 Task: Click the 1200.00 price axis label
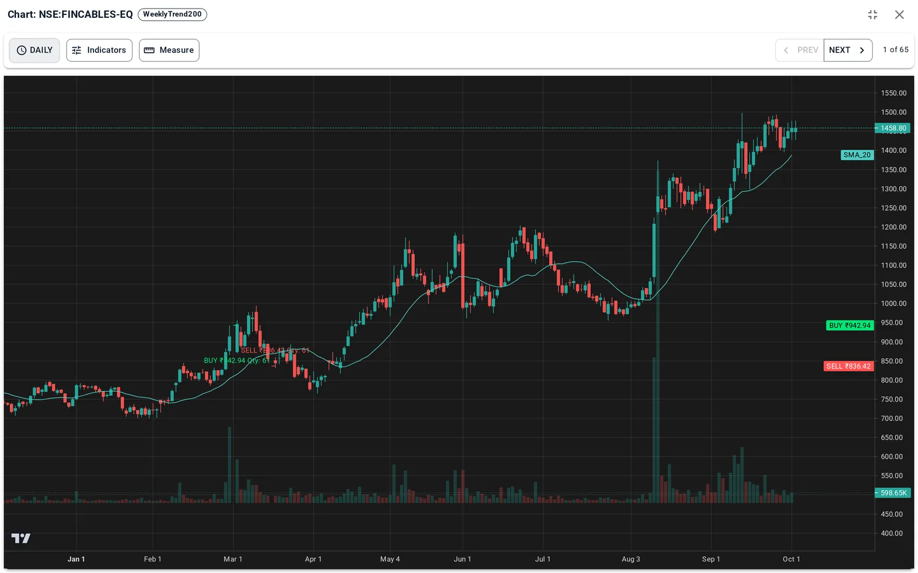pos(894,227)
